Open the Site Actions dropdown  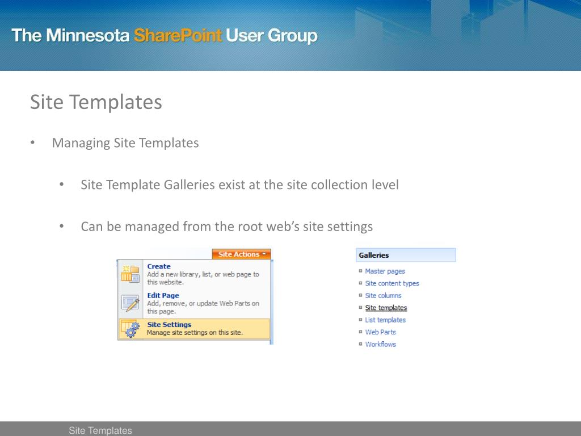click(x=241, y=254)
